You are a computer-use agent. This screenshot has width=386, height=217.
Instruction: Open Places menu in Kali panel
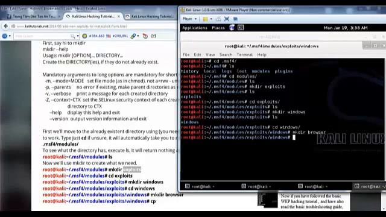click(x=218, y=28)
